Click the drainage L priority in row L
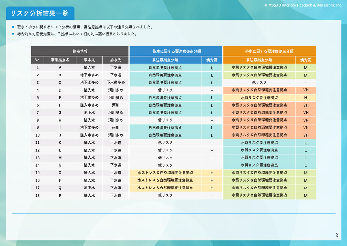 click(x=306, y=150)
